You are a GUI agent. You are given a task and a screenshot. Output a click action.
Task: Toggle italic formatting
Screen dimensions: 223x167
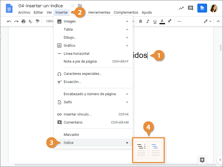[x=148, y=21]
